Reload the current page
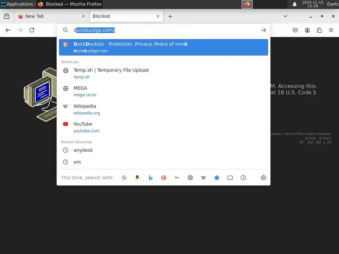The height and width of the screenshot is (254, 339). click(32, 30)
